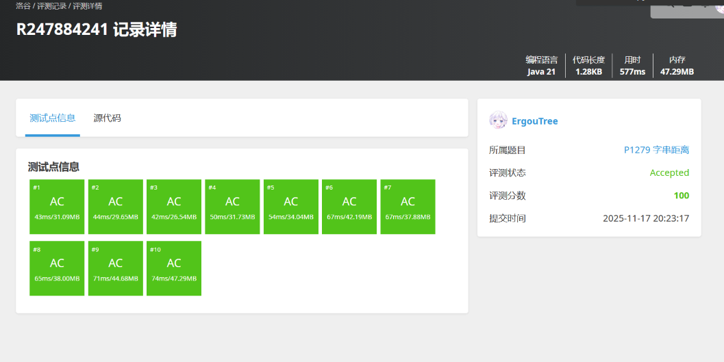Open test case #7 result tile
724x362 pixels.
[x=408, y=207]
